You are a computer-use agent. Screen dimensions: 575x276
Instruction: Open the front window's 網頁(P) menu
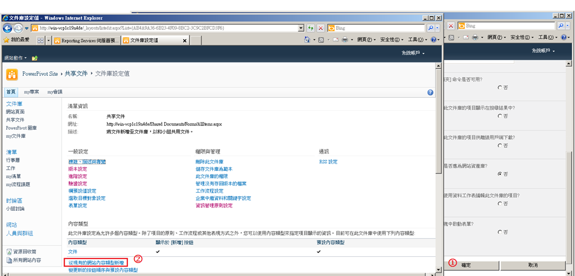[x=366, y=40]
